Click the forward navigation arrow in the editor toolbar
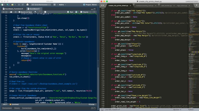The image size is (199, 111). 6,12
